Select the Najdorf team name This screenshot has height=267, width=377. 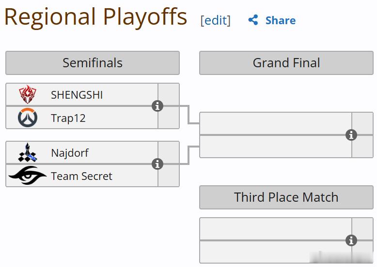point(70,153)
